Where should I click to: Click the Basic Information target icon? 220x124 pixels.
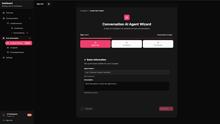pyautogui.click(x=85, y=60)
